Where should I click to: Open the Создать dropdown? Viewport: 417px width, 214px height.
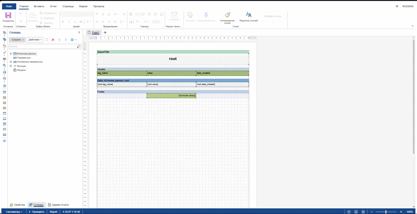[17, 40]
